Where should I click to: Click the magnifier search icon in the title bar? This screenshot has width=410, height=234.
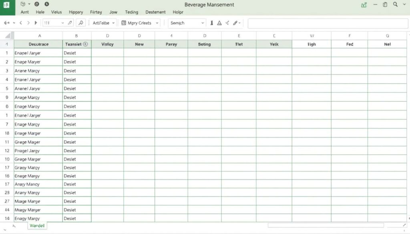(x=395, y=4)
